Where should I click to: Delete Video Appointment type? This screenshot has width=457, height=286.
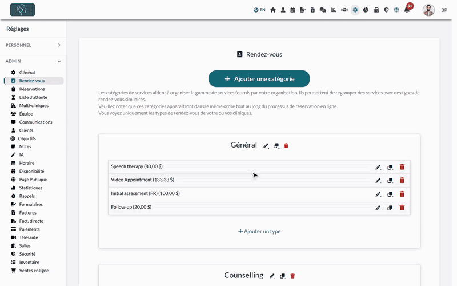click(402, 180)
